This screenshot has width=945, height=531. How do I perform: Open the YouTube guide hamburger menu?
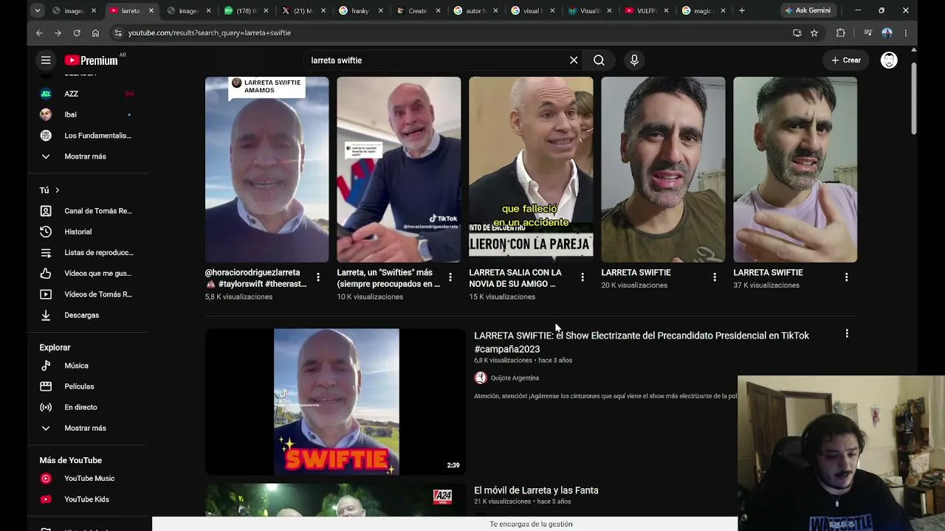tap(46, 60)
